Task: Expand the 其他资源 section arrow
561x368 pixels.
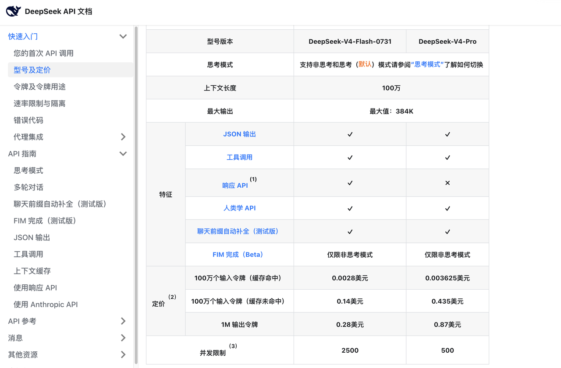Action: [123, 354]
